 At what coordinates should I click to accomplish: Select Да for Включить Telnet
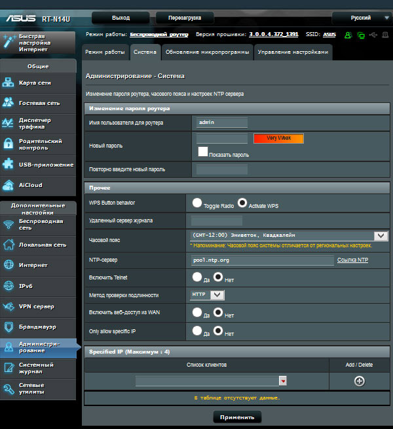(196, 277)
